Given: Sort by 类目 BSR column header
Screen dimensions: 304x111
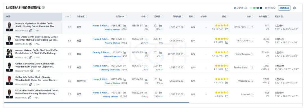Looking at the screenshot, I should [121, 17].
